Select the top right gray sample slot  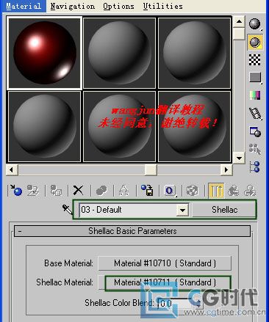pos(194,53)
